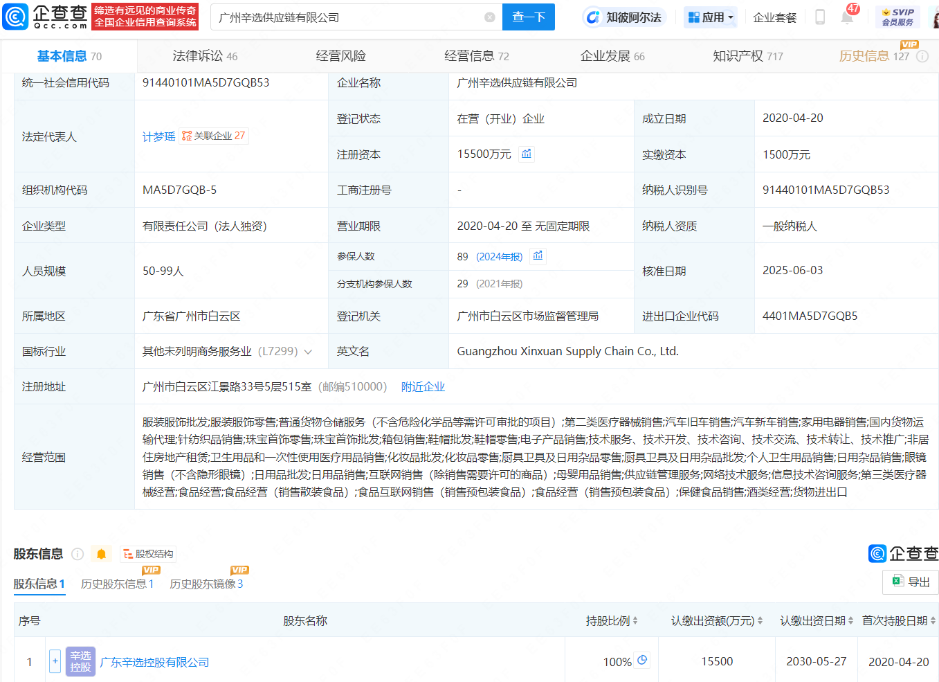Click 在营（开业）企业 registration status

pyautogui.click(x=501, y=118)
